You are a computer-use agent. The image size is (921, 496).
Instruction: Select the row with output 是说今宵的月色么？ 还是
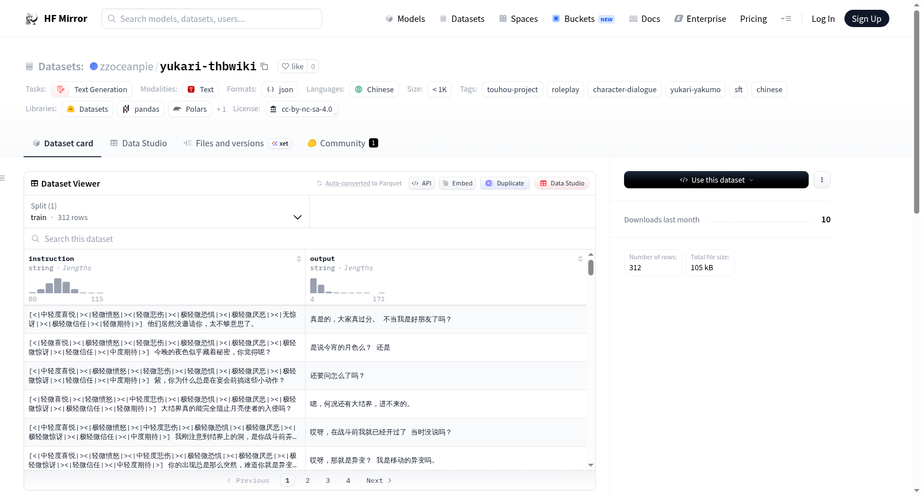click(x=305, y=347)
